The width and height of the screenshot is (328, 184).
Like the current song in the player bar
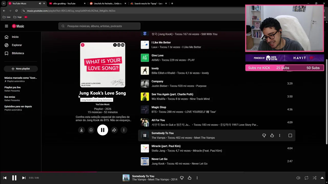click(x=190, y=178)
